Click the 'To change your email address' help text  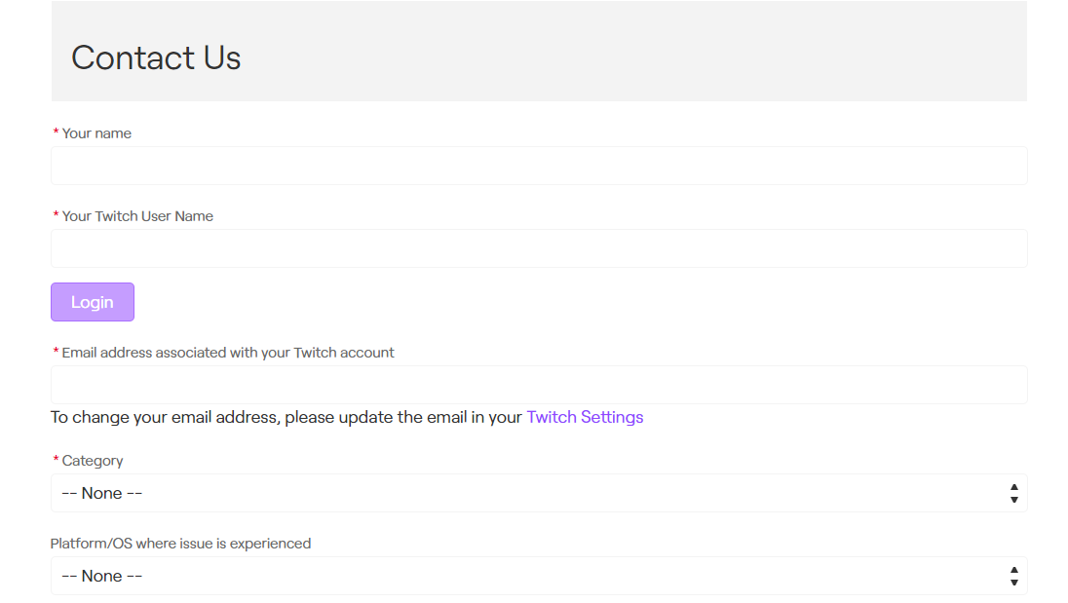pos(286,417)
